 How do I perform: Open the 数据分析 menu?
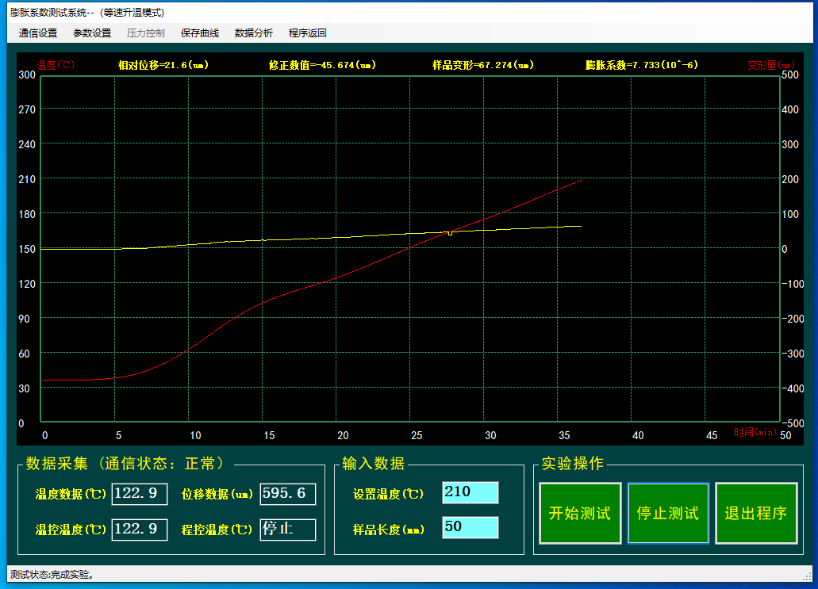tap(254, 33)
